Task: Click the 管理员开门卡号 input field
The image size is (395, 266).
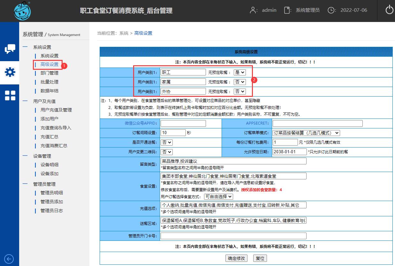Action: point(233,236)
